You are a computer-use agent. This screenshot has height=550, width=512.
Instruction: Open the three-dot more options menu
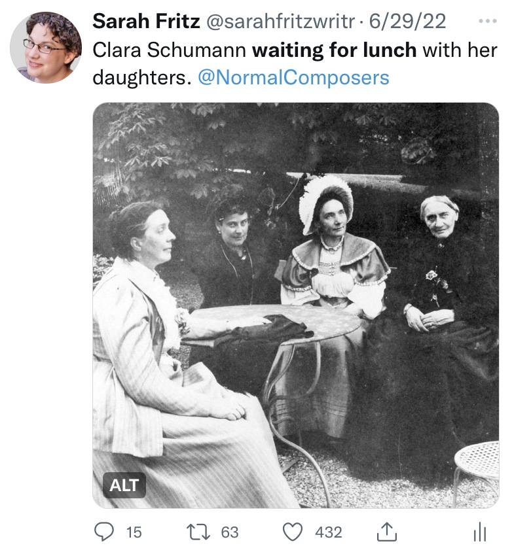coord(488,22)
